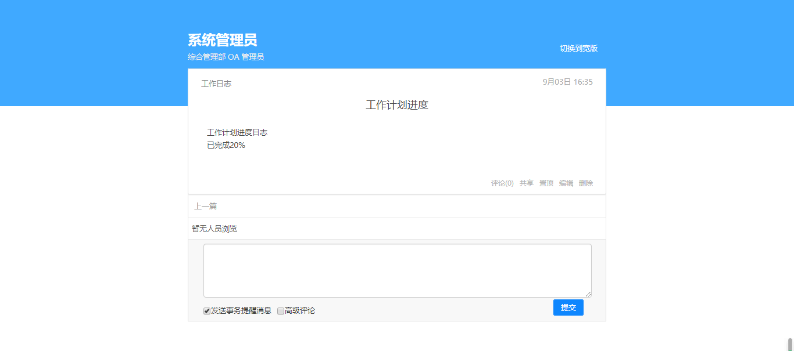Viewport: 794px width, 351px height.
Task: Open the 评论(0) comments link
Action: click(x=502, y=183)
